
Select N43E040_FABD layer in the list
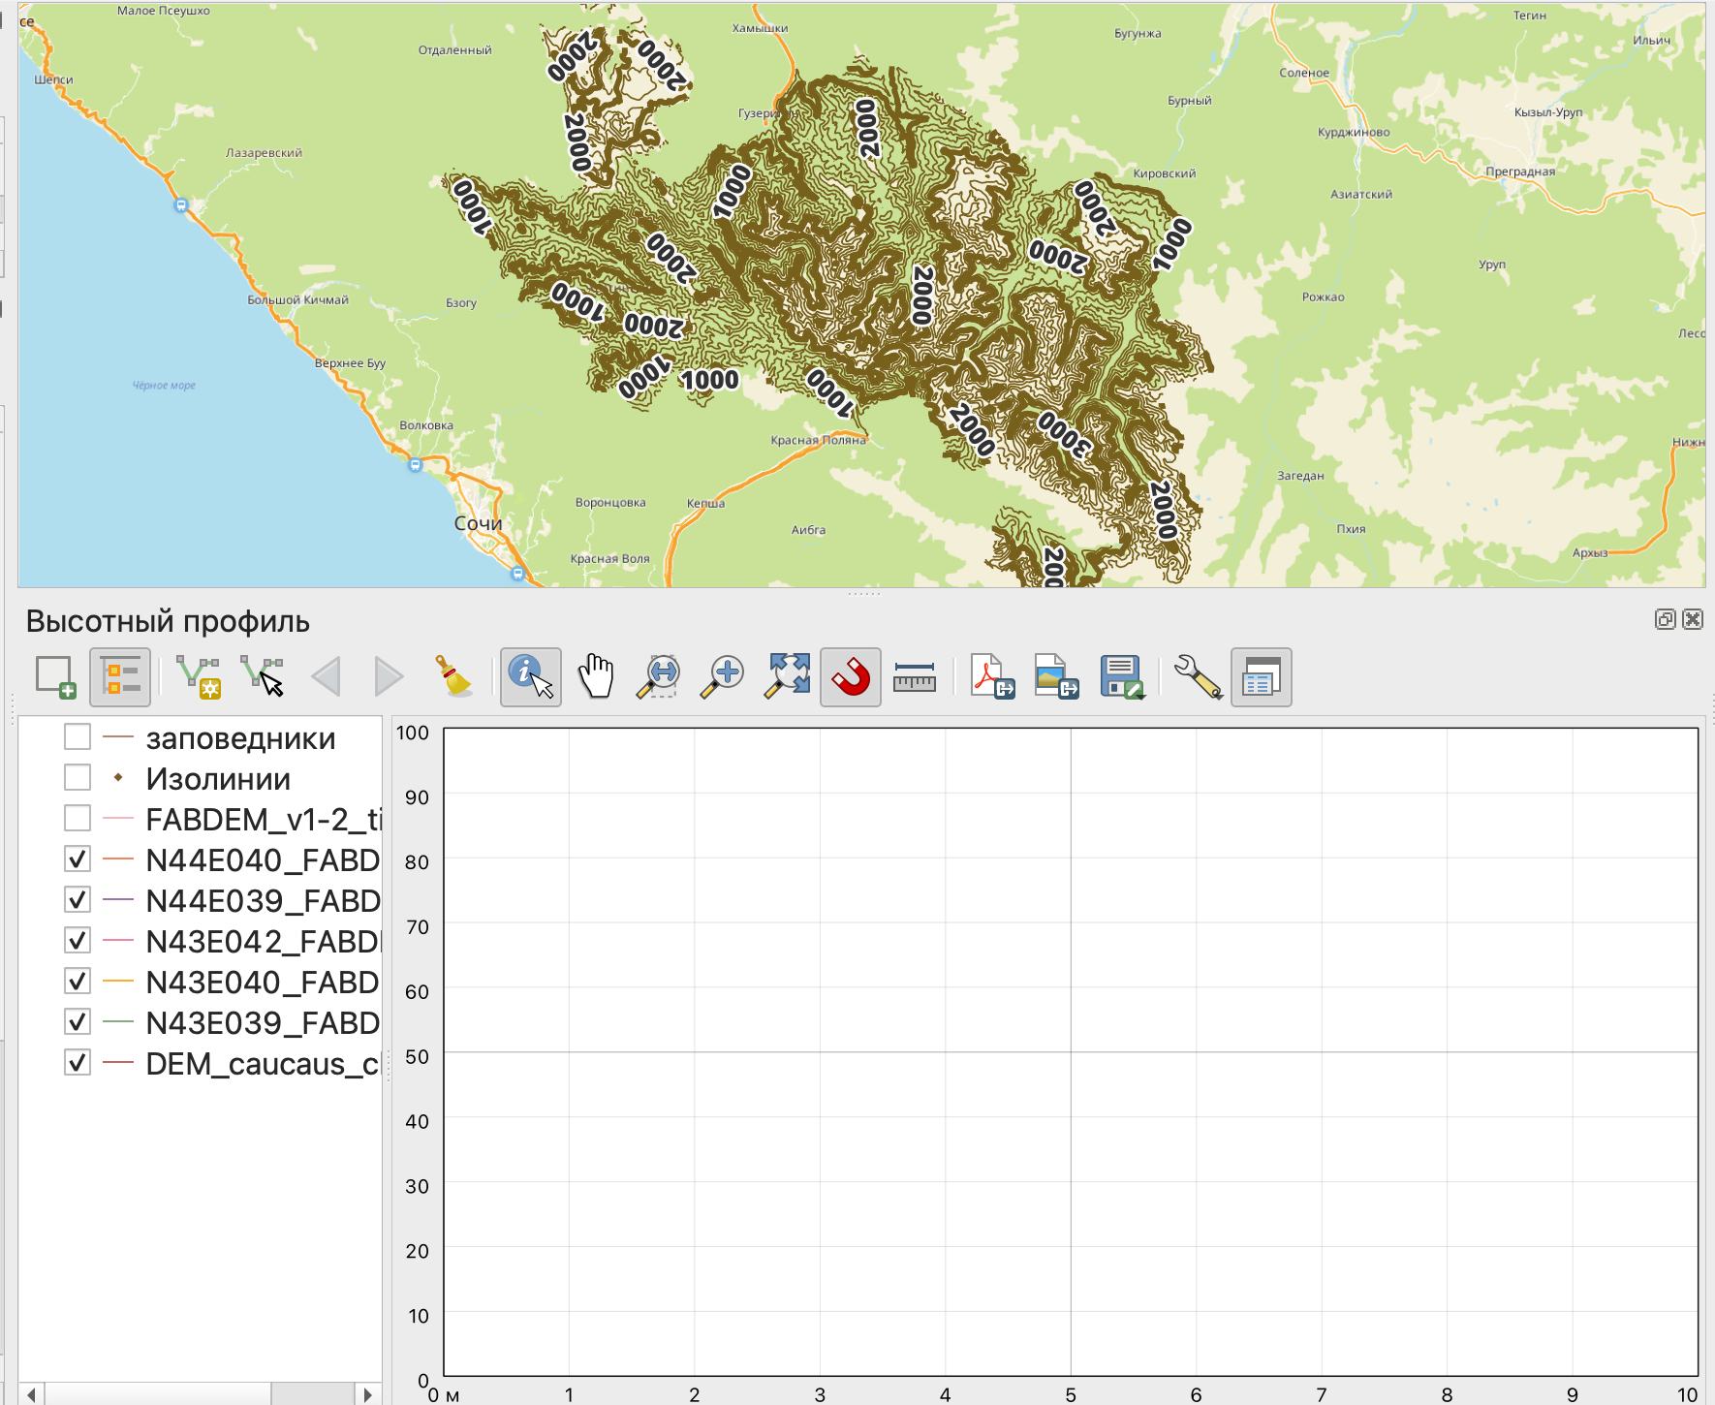(x=262, y=982)
